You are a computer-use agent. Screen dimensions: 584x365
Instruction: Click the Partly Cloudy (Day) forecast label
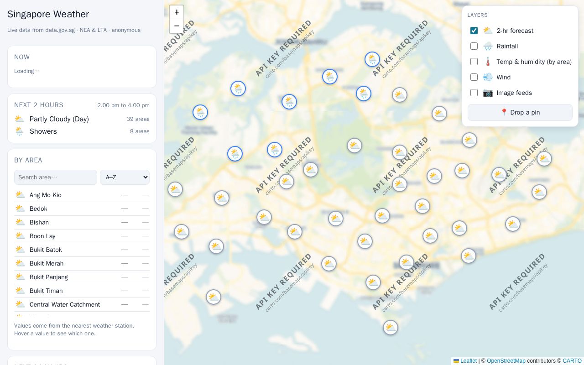click(59, 119)
